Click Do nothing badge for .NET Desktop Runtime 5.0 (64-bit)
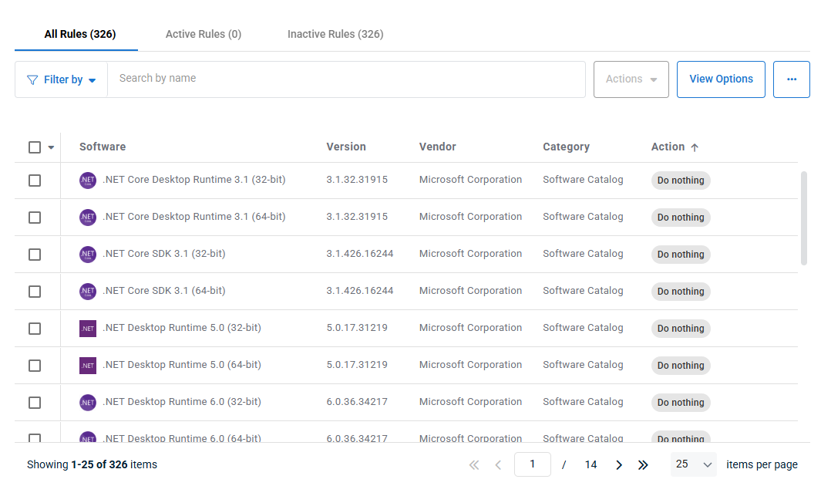 tap(681, 366)
